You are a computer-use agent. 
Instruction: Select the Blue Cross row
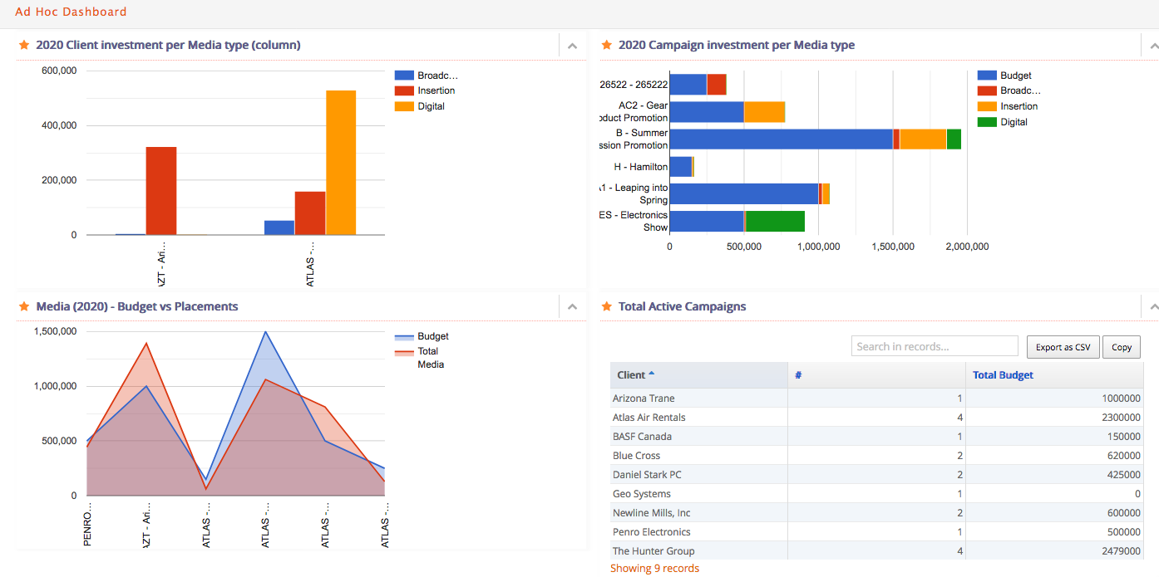(876, 456)
